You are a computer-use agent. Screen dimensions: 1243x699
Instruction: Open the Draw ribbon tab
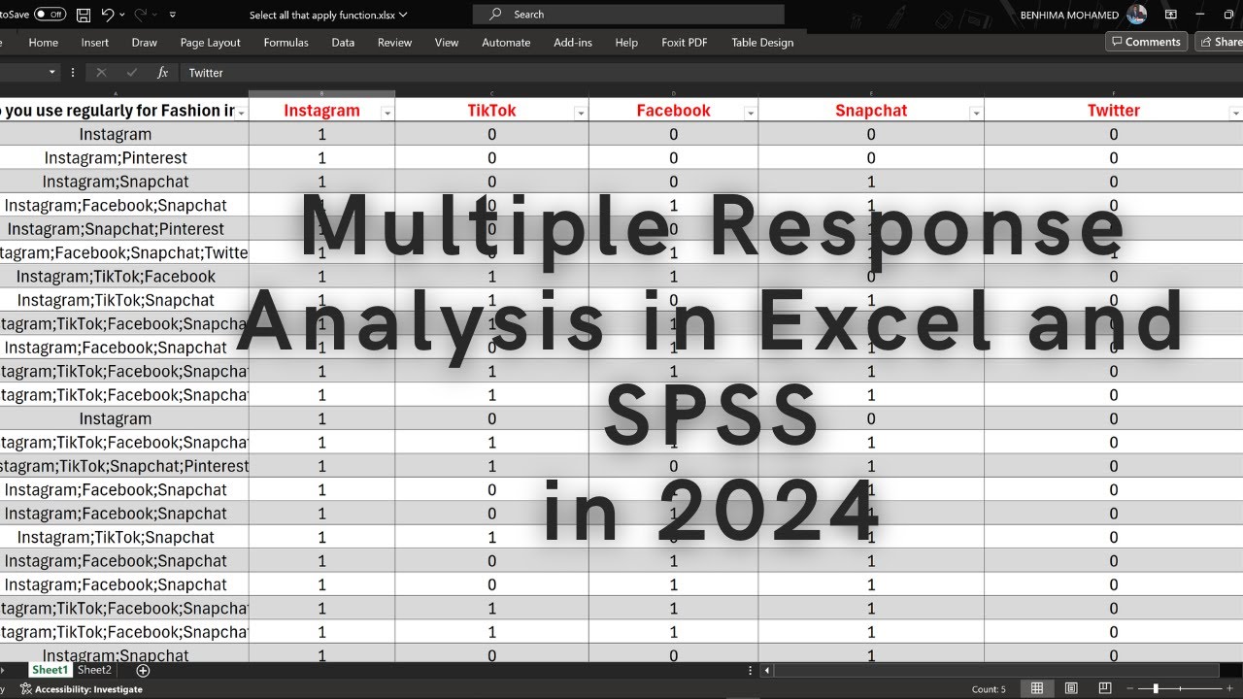(145, 43)
